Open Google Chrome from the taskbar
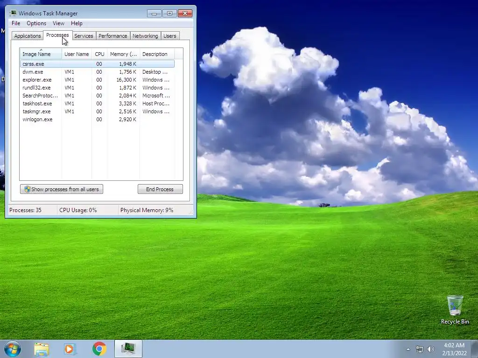The height and width of the screenshot is (358, 478). click(99, 349)
